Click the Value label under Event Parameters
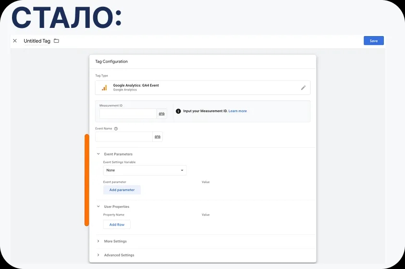405x269 pixels. click(x=206, y=182)
